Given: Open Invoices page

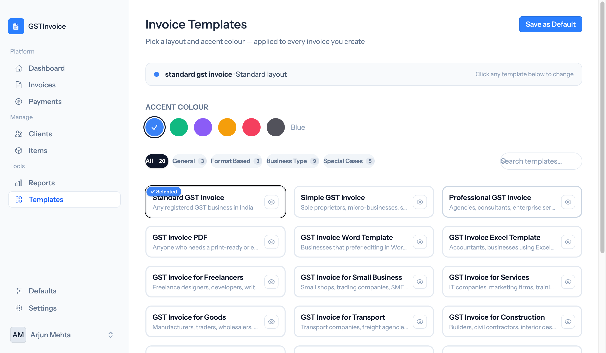Looking at the screenshot, I should coord(64,85).
